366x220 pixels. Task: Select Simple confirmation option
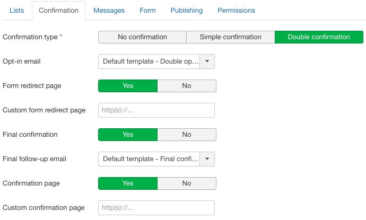point(230,37)
